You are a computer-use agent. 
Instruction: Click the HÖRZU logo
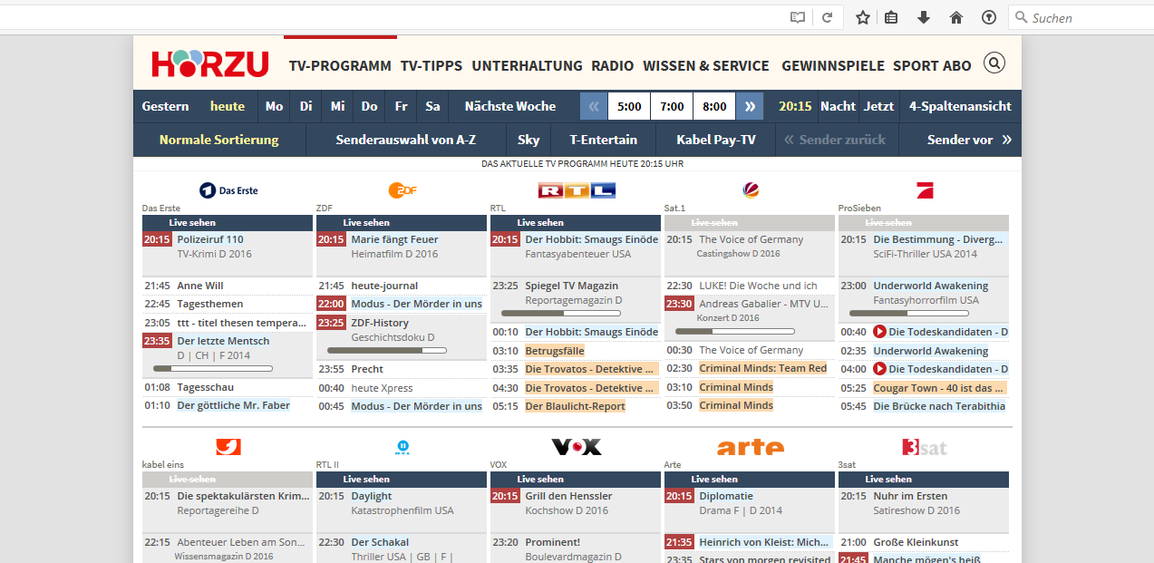[210, 63]
